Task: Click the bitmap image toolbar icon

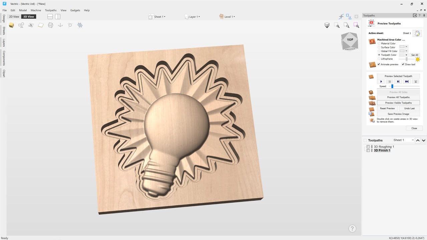Action: pos(31,25)
